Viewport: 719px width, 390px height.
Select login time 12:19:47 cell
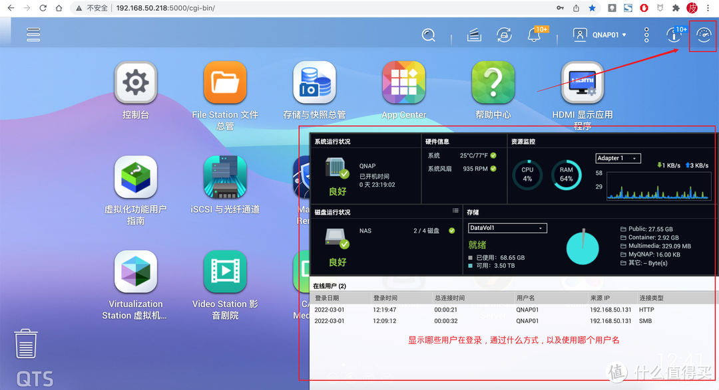(385, 310)
